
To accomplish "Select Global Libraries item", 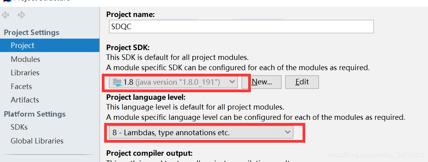I will (x=37, y=141).
